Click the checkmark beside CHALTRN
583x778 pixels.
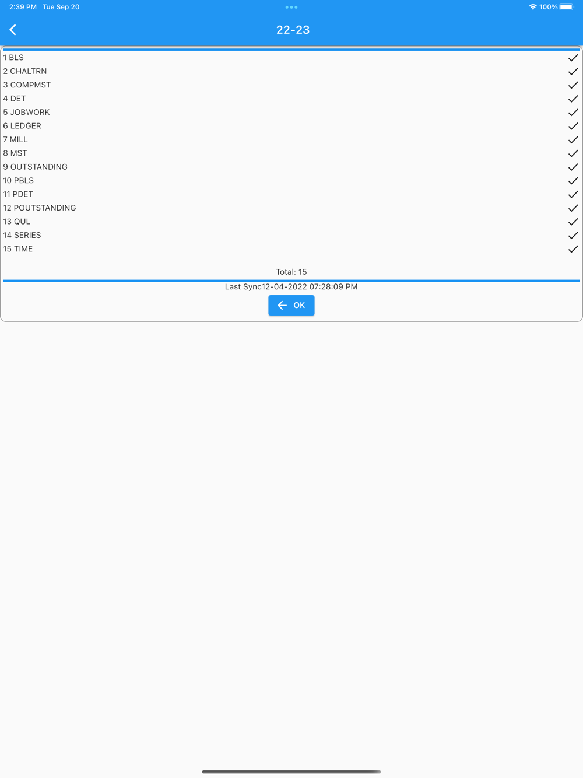click(x=573, y=71)
